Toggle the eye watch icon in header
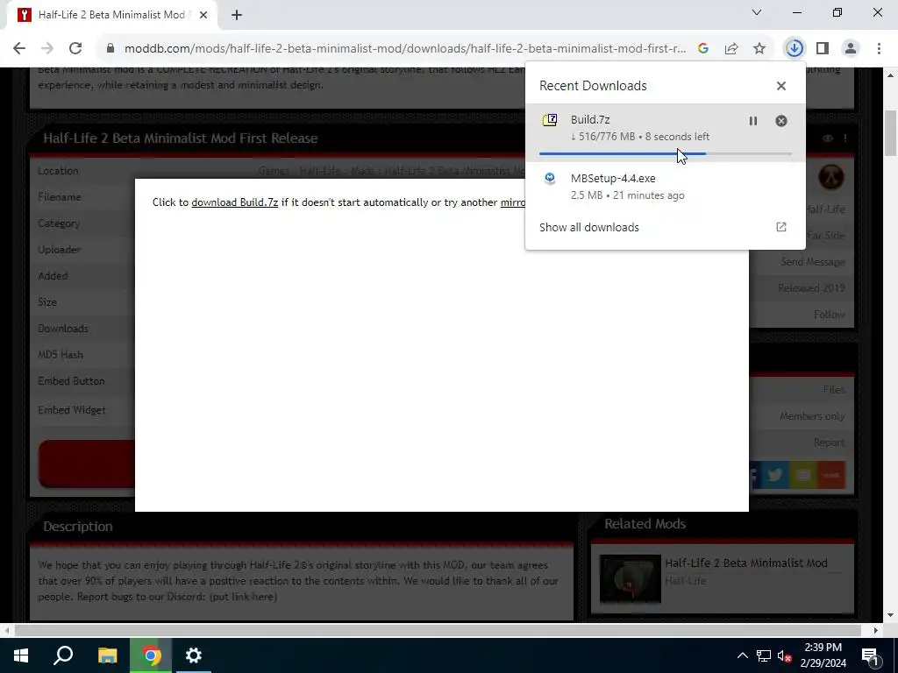The height and width of the screenshot is (673, 898). [828, 138]
